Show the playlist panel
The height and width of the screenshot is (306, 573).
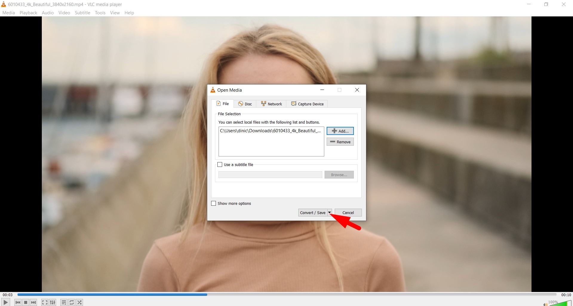[64, 302]
